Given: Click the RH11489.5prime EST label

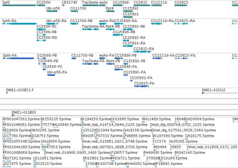Looking at the screenshot, I should tap(157, 119).
